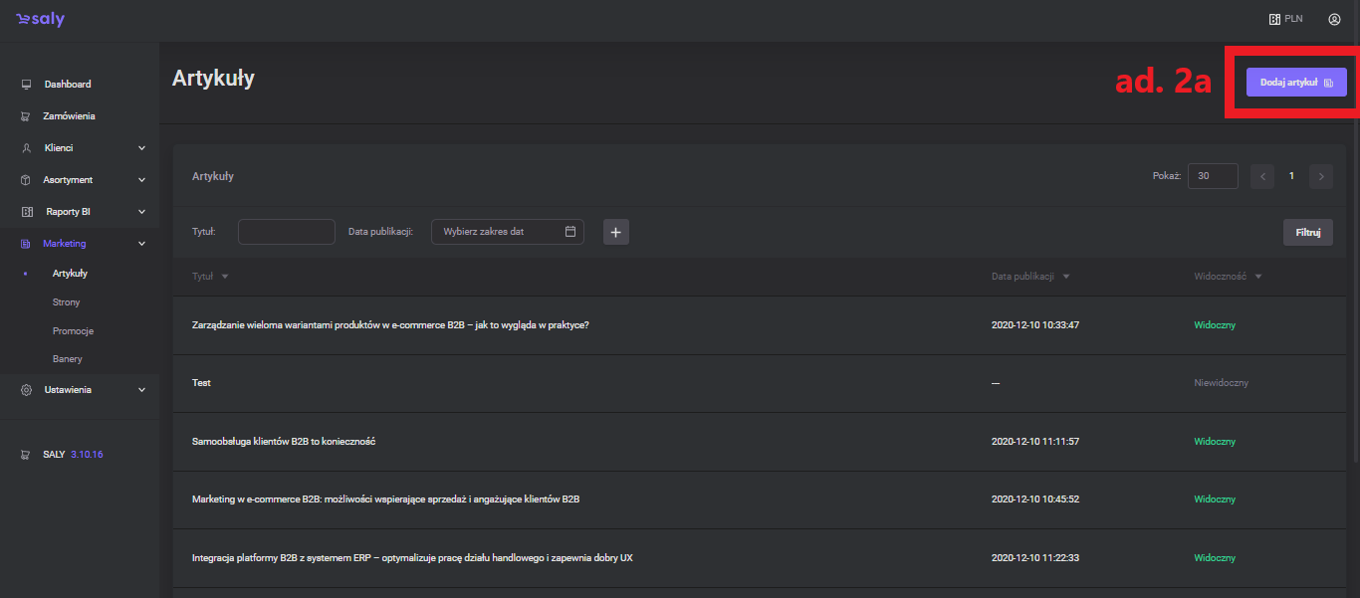Click the Tytuł filter input field
The width and height of the screenshot is (1360, 598).
point(287,232)
